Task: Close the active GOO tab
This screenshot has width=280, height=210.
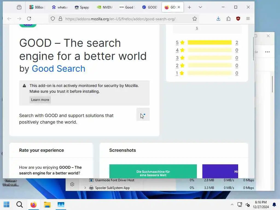Action: 179,7
